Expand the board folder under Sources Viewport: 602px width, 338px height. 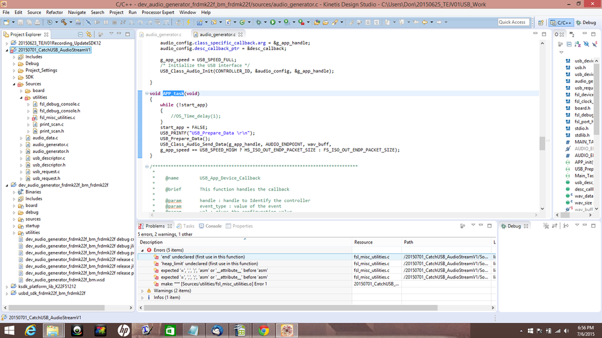pos(21,91)
